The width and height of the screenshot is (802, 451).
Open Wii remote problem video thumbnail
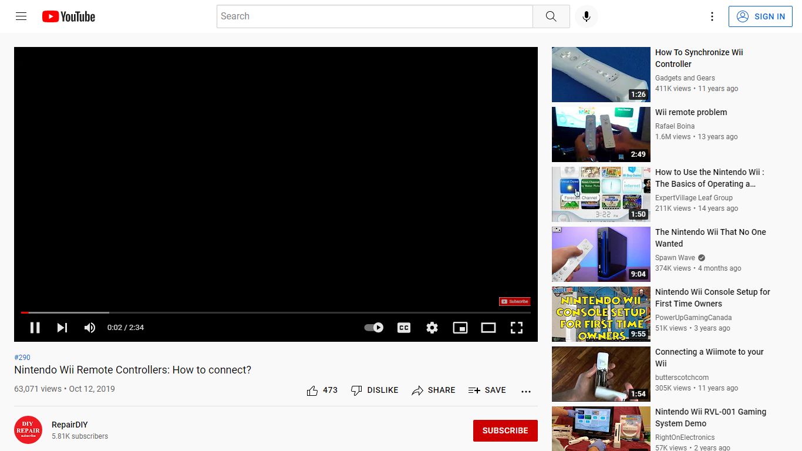601,134
